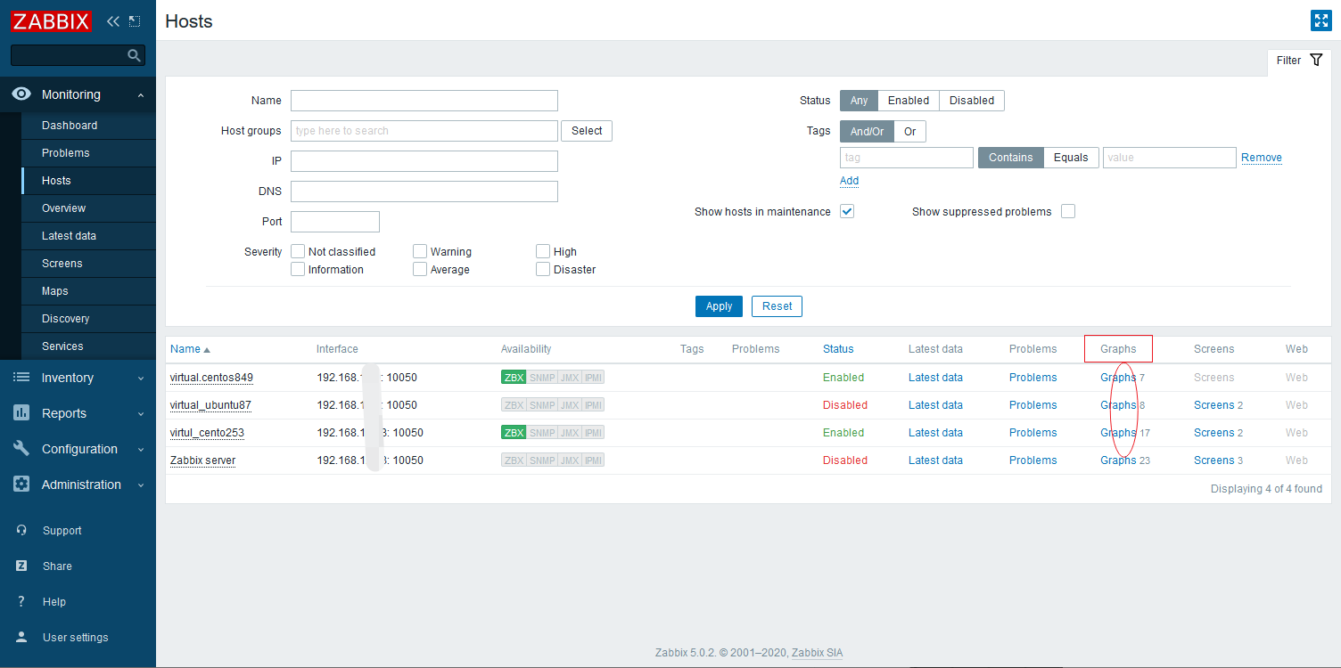
Task: Open User settings via the gear icon
Action: pos(21,637)
